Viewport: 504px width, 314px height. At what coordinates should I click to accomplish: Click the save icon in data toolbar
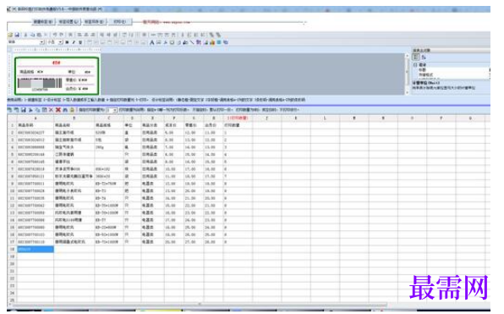(24, 110)
